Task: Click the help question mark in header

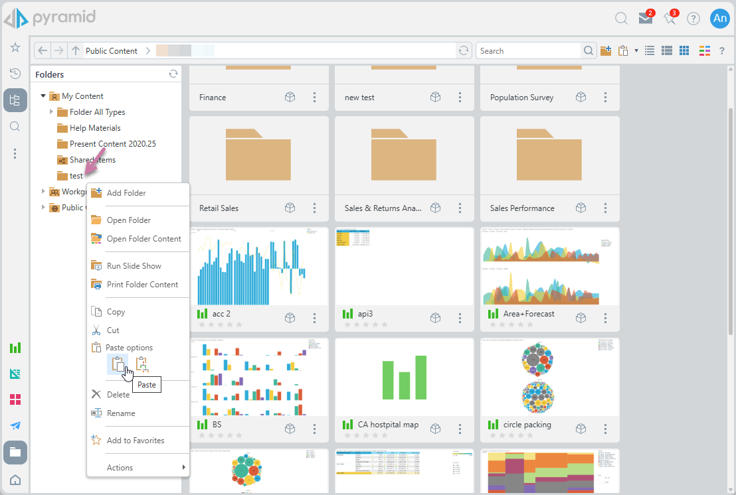Action: pos(693,19)
